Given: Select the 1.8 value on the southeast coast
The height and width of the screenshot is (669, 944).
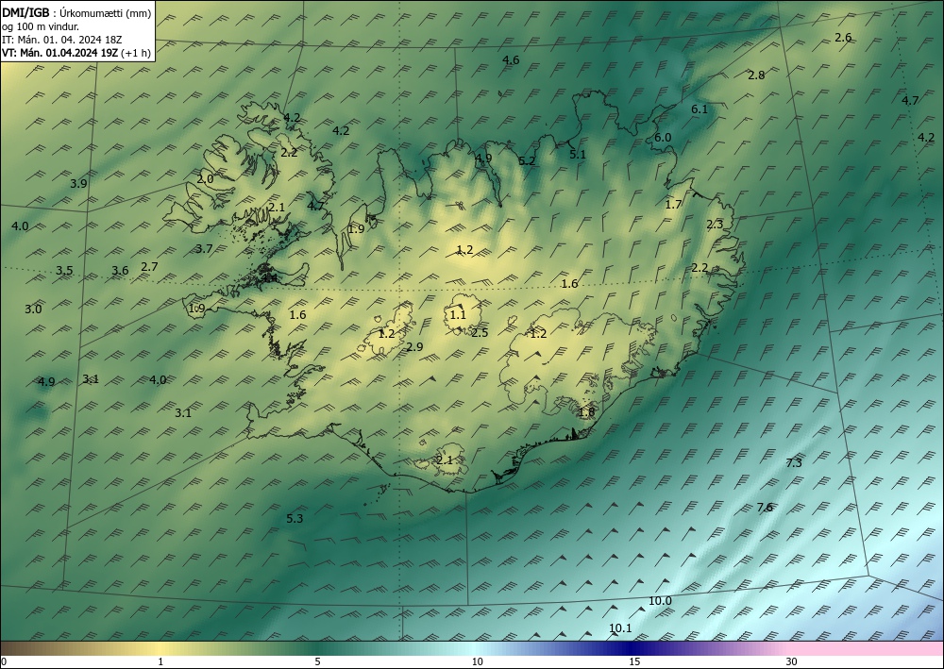Looking at the screenshot, I should click(586, 412).
